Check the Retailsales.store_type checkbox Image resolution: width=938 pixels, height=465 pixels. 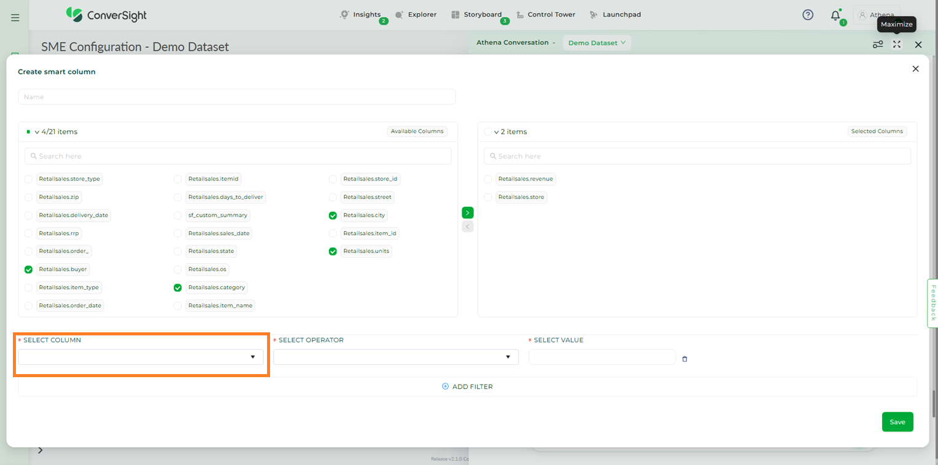(29, 179)
